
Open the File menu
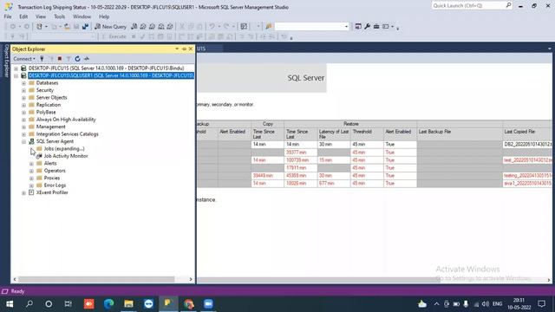click(x=8, y=16)
